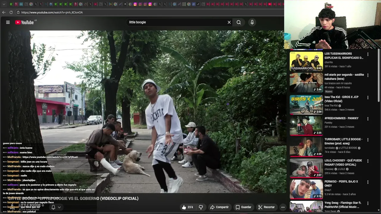Click channel 'tus brazos son mi capullo'

click(338, 84)
